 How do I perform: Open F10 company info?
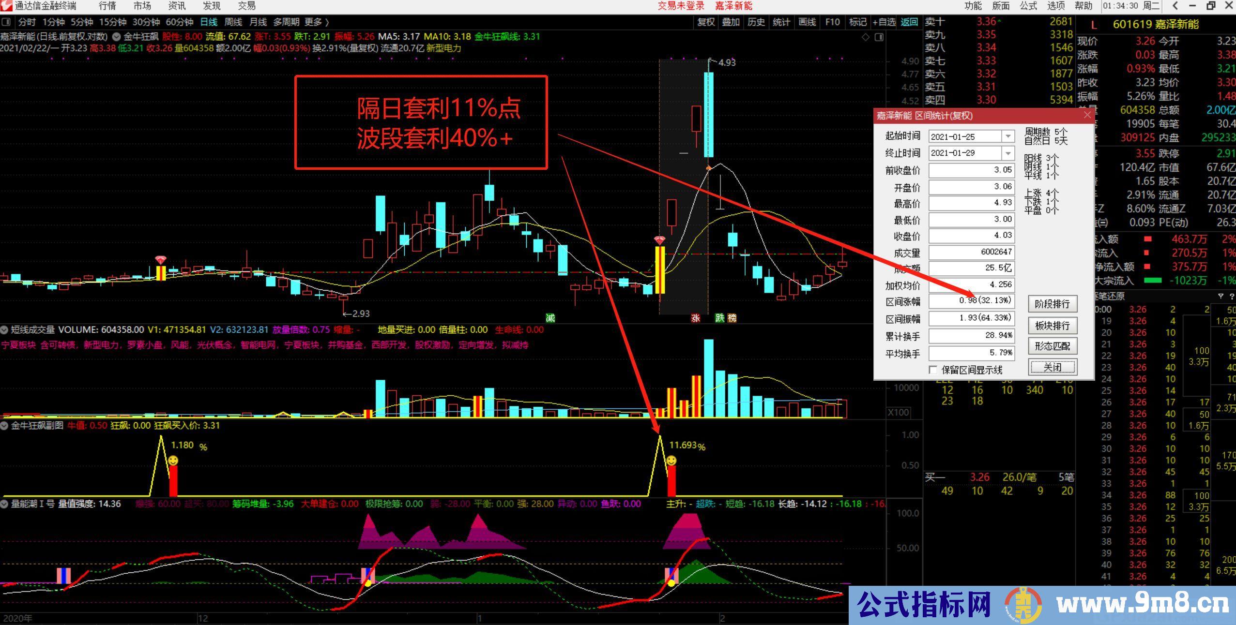point(832,22)
